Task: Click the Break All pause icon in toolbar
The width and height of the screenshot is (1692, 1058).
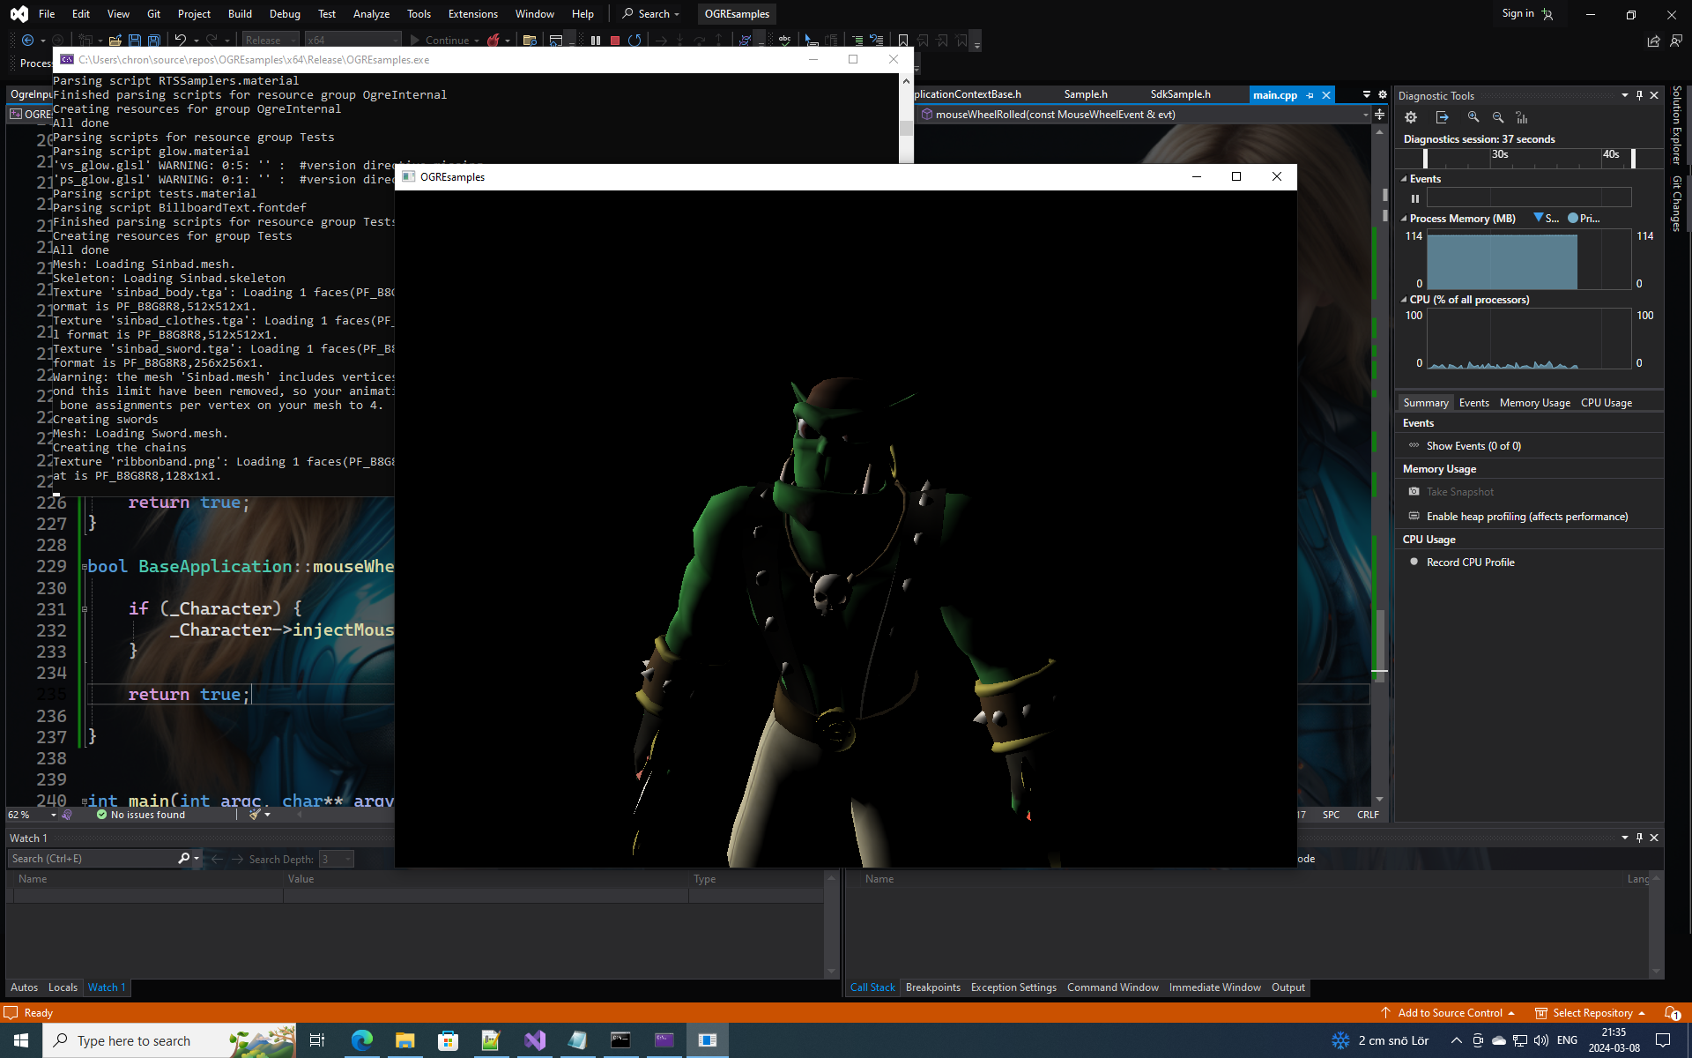Action: [x=596, y=41]
